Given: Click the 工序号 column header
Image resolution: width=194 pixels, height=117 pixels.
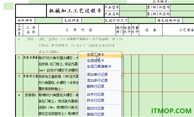Looking at the screenshot, I should [19, 30].
